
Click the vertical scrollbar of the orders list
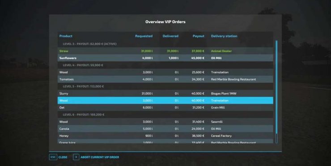(276, 91)
